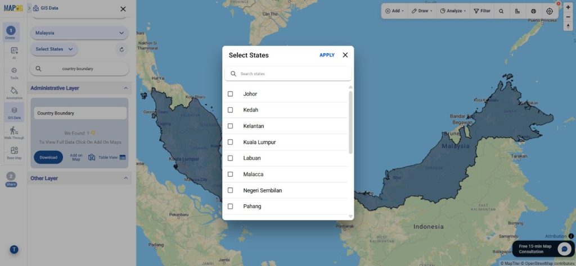Zoom in on the map
Screen dimensions: 576x266
[x=568, y=7]
